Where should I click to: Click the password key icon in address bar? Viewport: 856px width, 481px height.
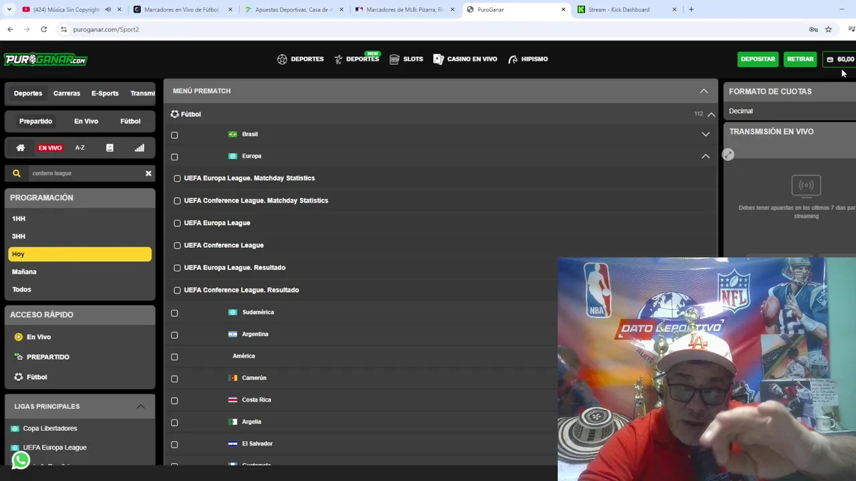(813, 29)
